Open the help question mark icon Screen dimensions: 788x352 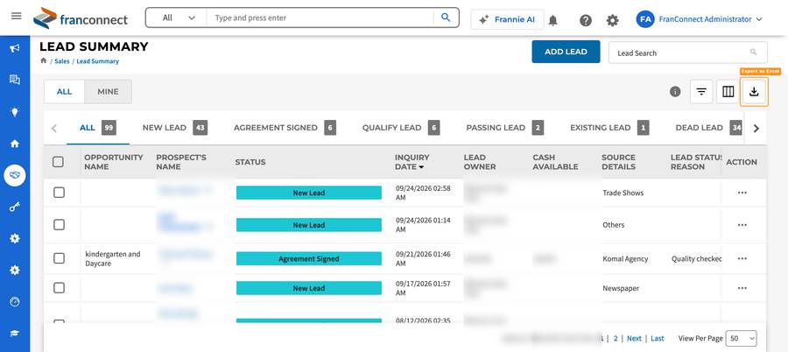pos(586,20)
